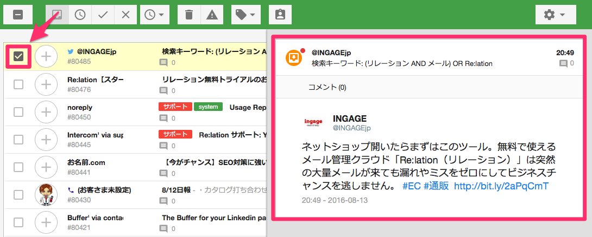The width and height of the screenshot is (592, 237).
Task: Open ticket subject リレーション無料トライアルのお
Action: point(215,80)
